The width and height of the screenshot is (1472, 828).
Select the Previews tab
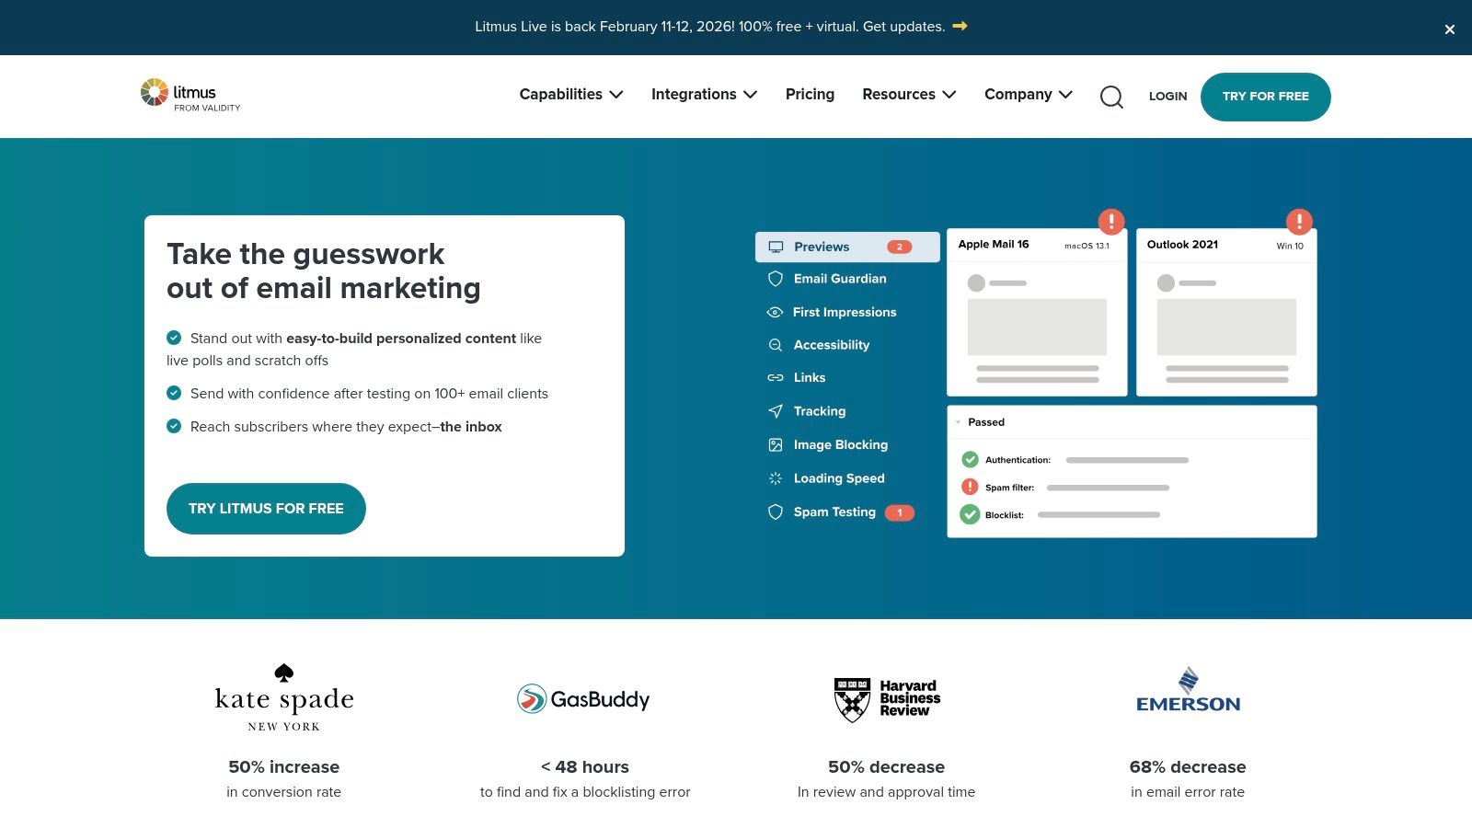click(847, 247)
